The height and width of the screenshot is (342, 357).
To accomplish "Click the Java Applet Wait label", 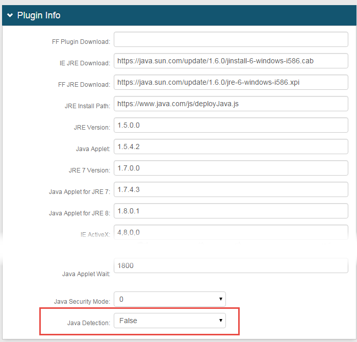I will tap(86, 274).
